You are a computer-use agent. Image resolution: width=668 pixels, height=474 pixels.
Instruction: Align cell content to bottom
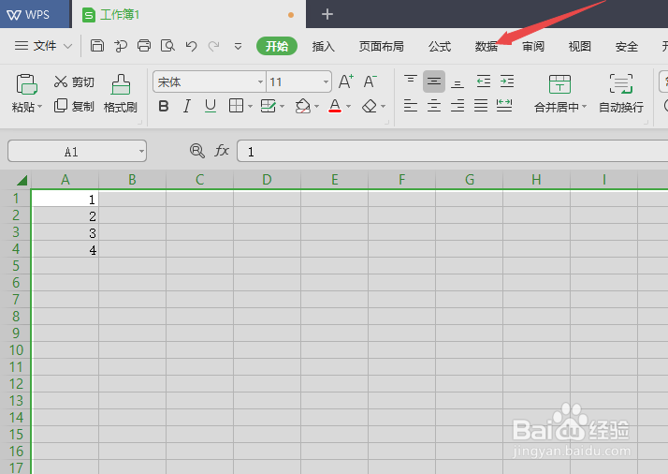coord(457,82)
